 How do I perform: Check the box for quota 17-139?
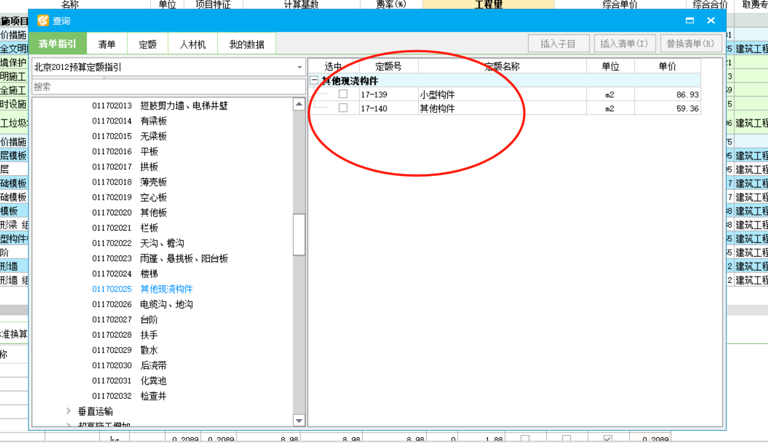[x=343, y=94]
